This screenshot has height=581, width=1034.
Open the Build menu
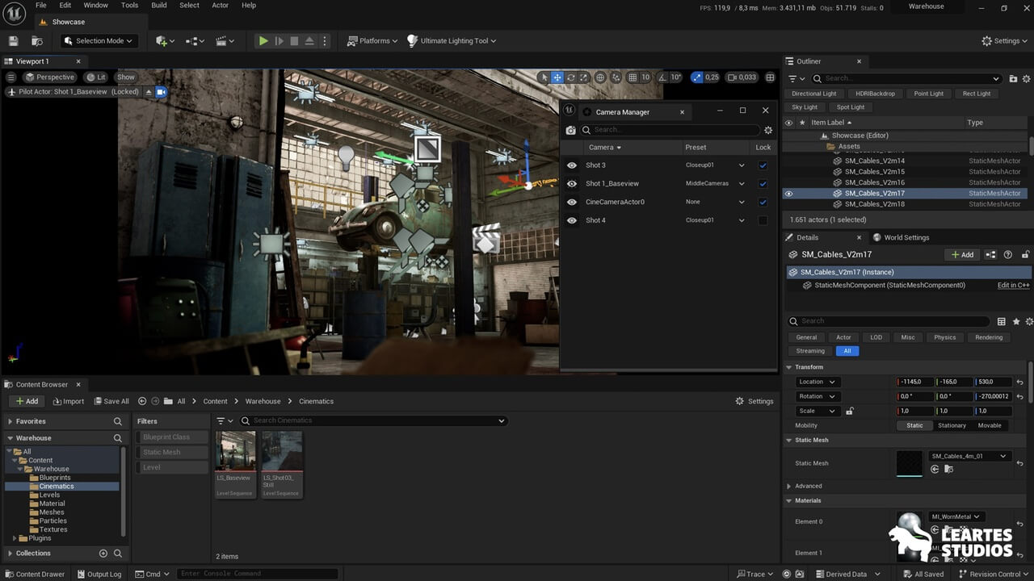pos(159,6)
